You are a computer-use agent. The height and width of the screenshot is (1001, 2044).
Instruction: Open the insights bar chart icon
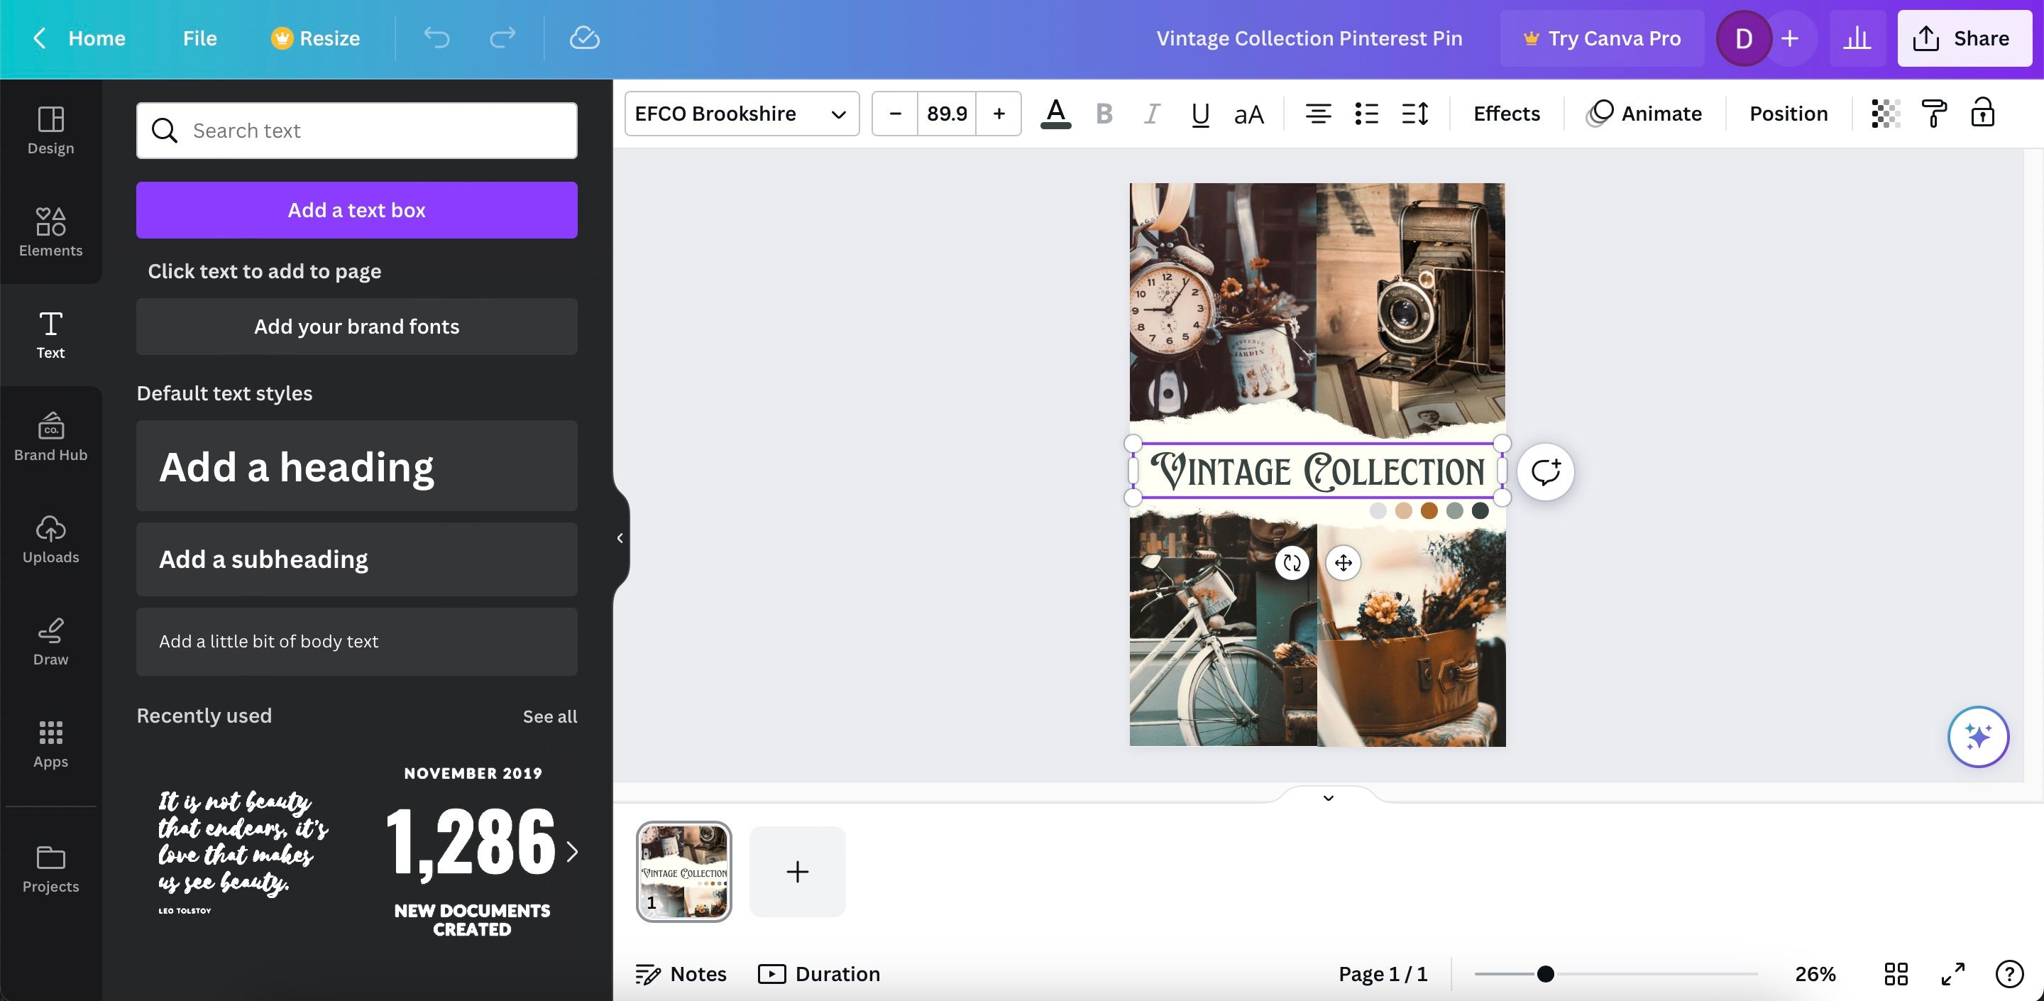click(1857, 38)
